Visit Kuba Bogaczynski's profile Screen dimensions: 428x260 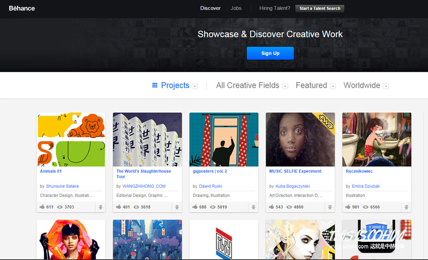[292, 186]
